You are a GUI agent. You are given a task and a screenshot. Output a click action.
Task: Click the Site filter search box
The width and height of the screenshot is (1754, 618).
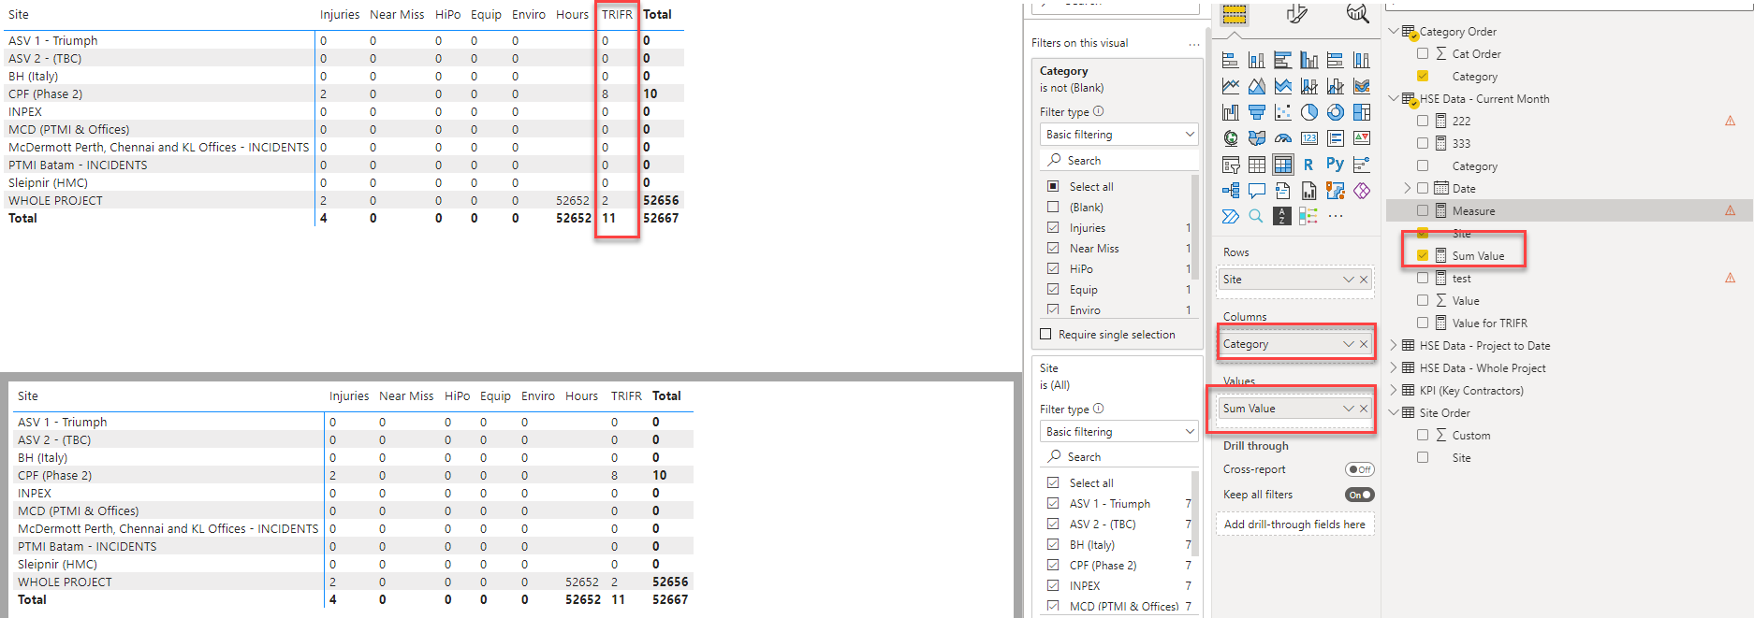pos(1119,456)
